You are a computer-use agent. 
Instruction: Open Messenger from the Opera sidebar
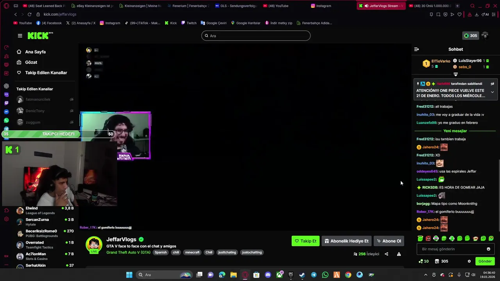click(6, 112)
